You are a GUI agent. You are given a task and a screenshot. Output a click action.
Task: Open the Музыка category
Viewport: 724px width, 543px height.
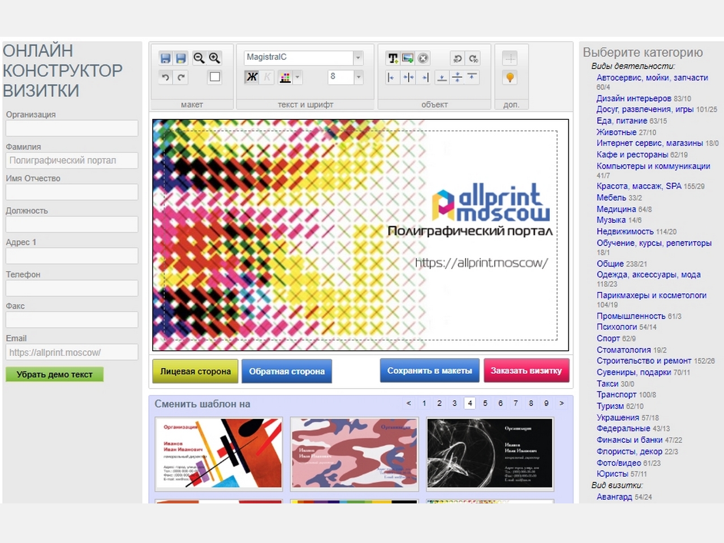pos(611,220)
